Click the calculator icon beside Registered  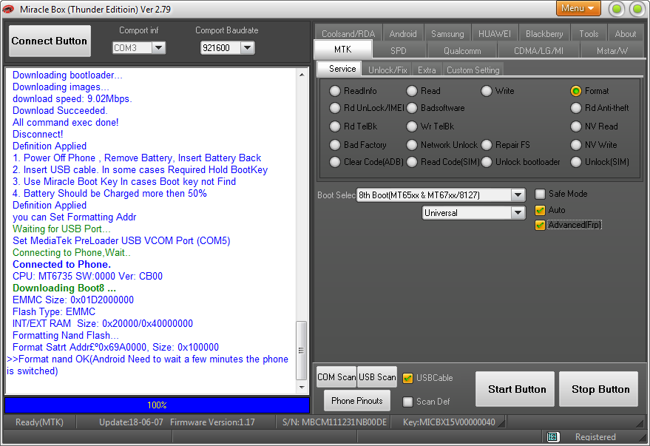tap(552, 436)
